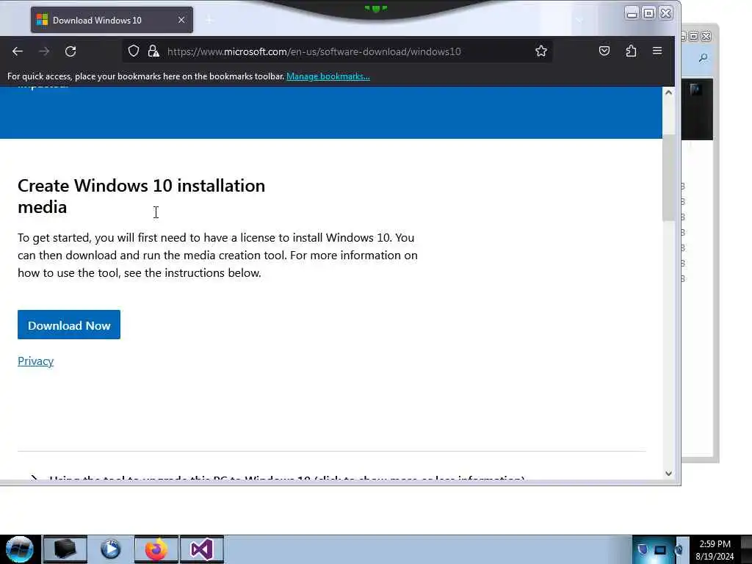Click the scrollbar up arrow
The width and height of the screenshot is (752, 564).
point(668,93)
